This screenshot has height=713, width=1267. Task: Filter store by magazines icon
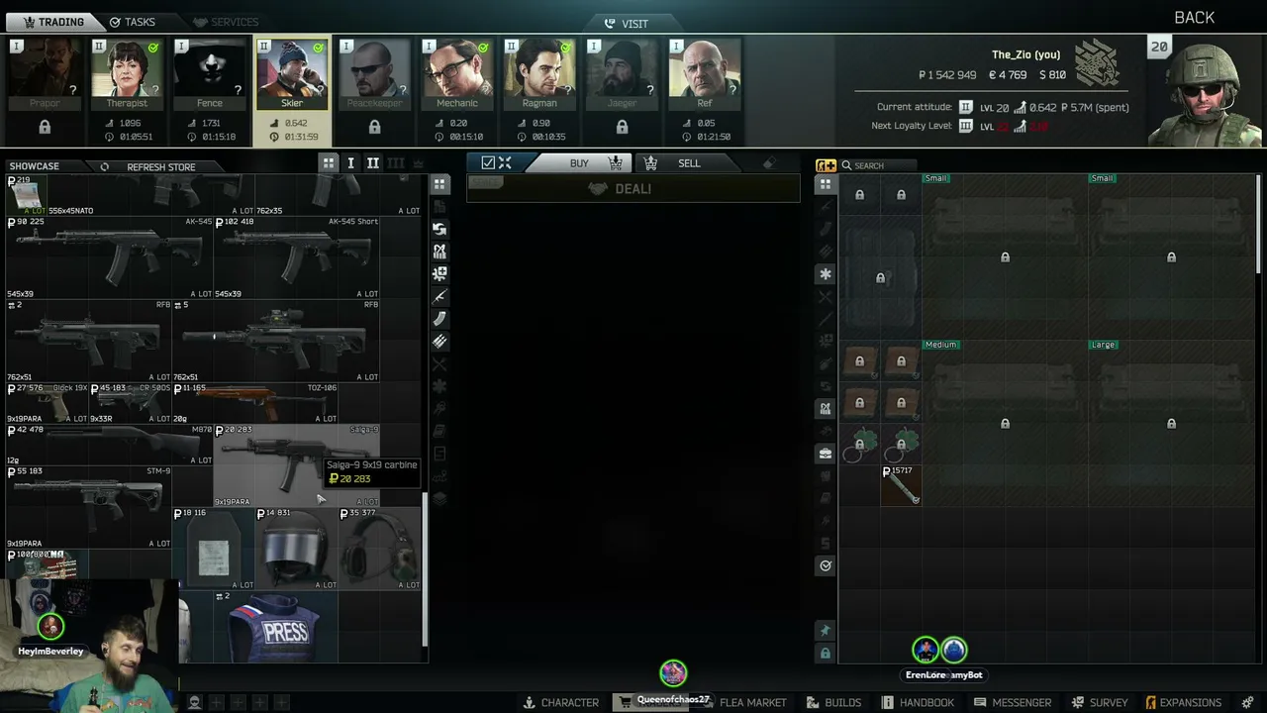click(439, 319)
